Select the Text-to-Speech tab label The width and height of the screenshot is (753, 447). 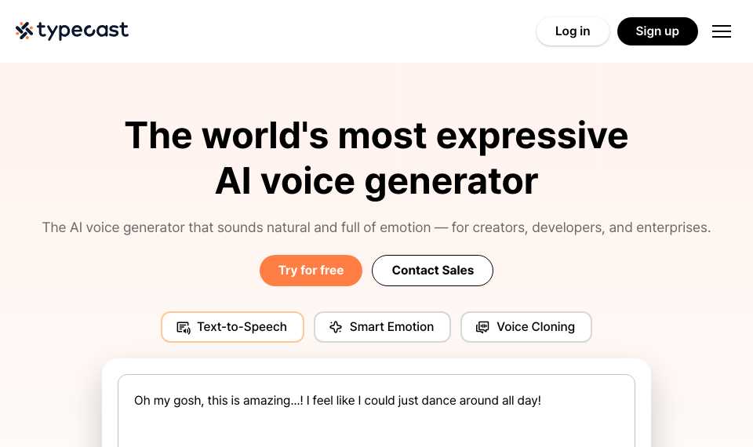pos(242,327)
